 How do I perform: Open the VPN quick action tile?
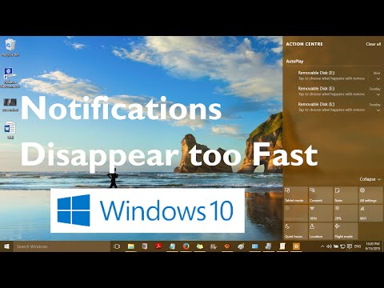click(x=320, y=213)
